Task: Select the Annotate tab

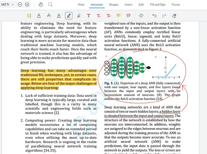Action: [97, 5]
